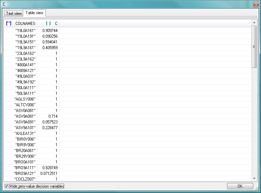The image size is (261, 193).
Task: Select the "AGLSY006" row name
Action: pyautogui.click(x=25, y=99)
